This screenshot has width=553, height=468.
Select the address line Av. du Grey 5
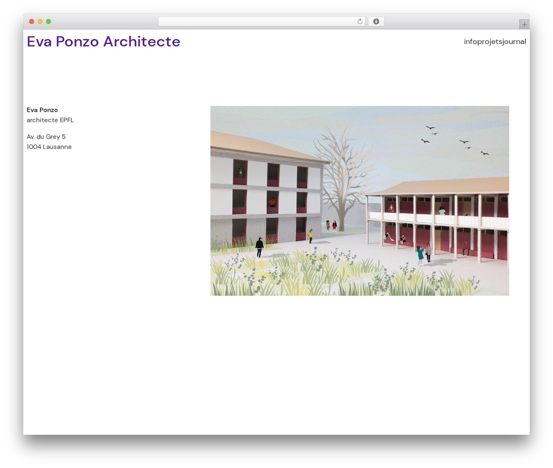[x=46, y=137]
